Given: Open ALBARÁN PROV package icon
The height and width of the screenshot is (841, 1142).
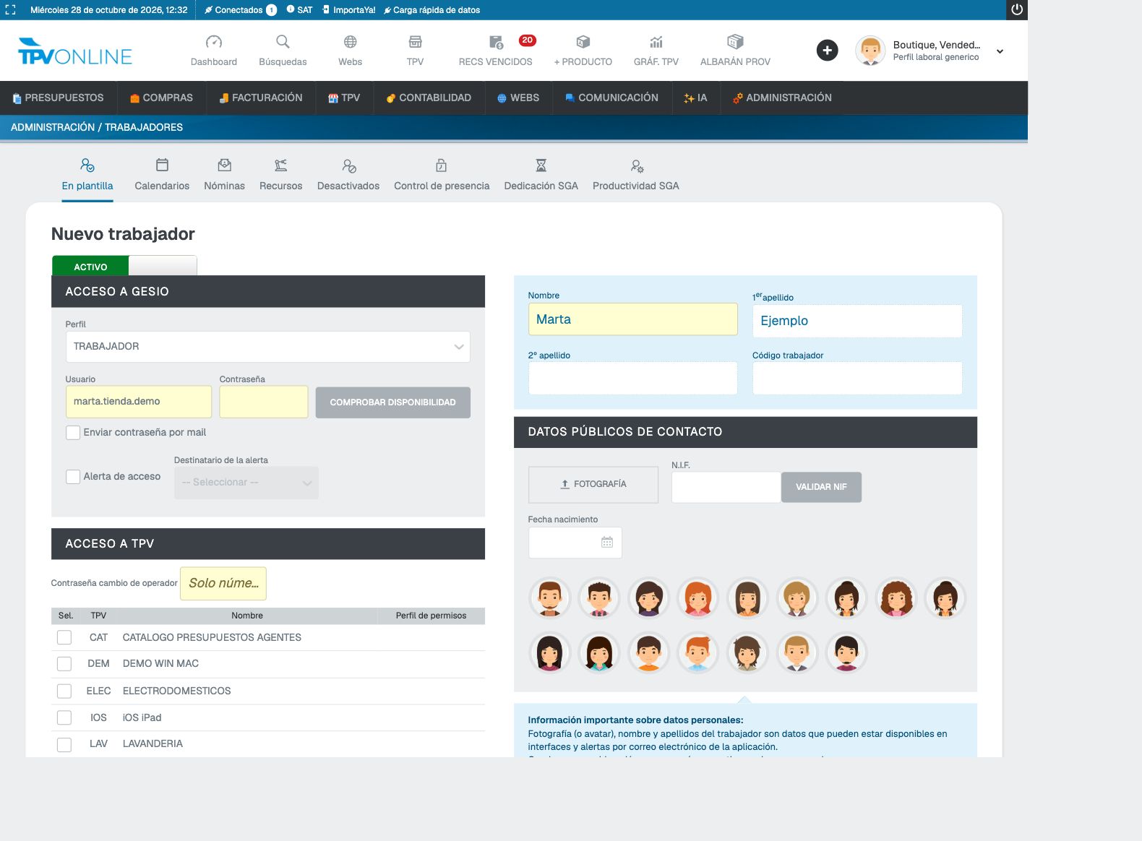Looking at the screenshot, I should click(x=735, y=41).
